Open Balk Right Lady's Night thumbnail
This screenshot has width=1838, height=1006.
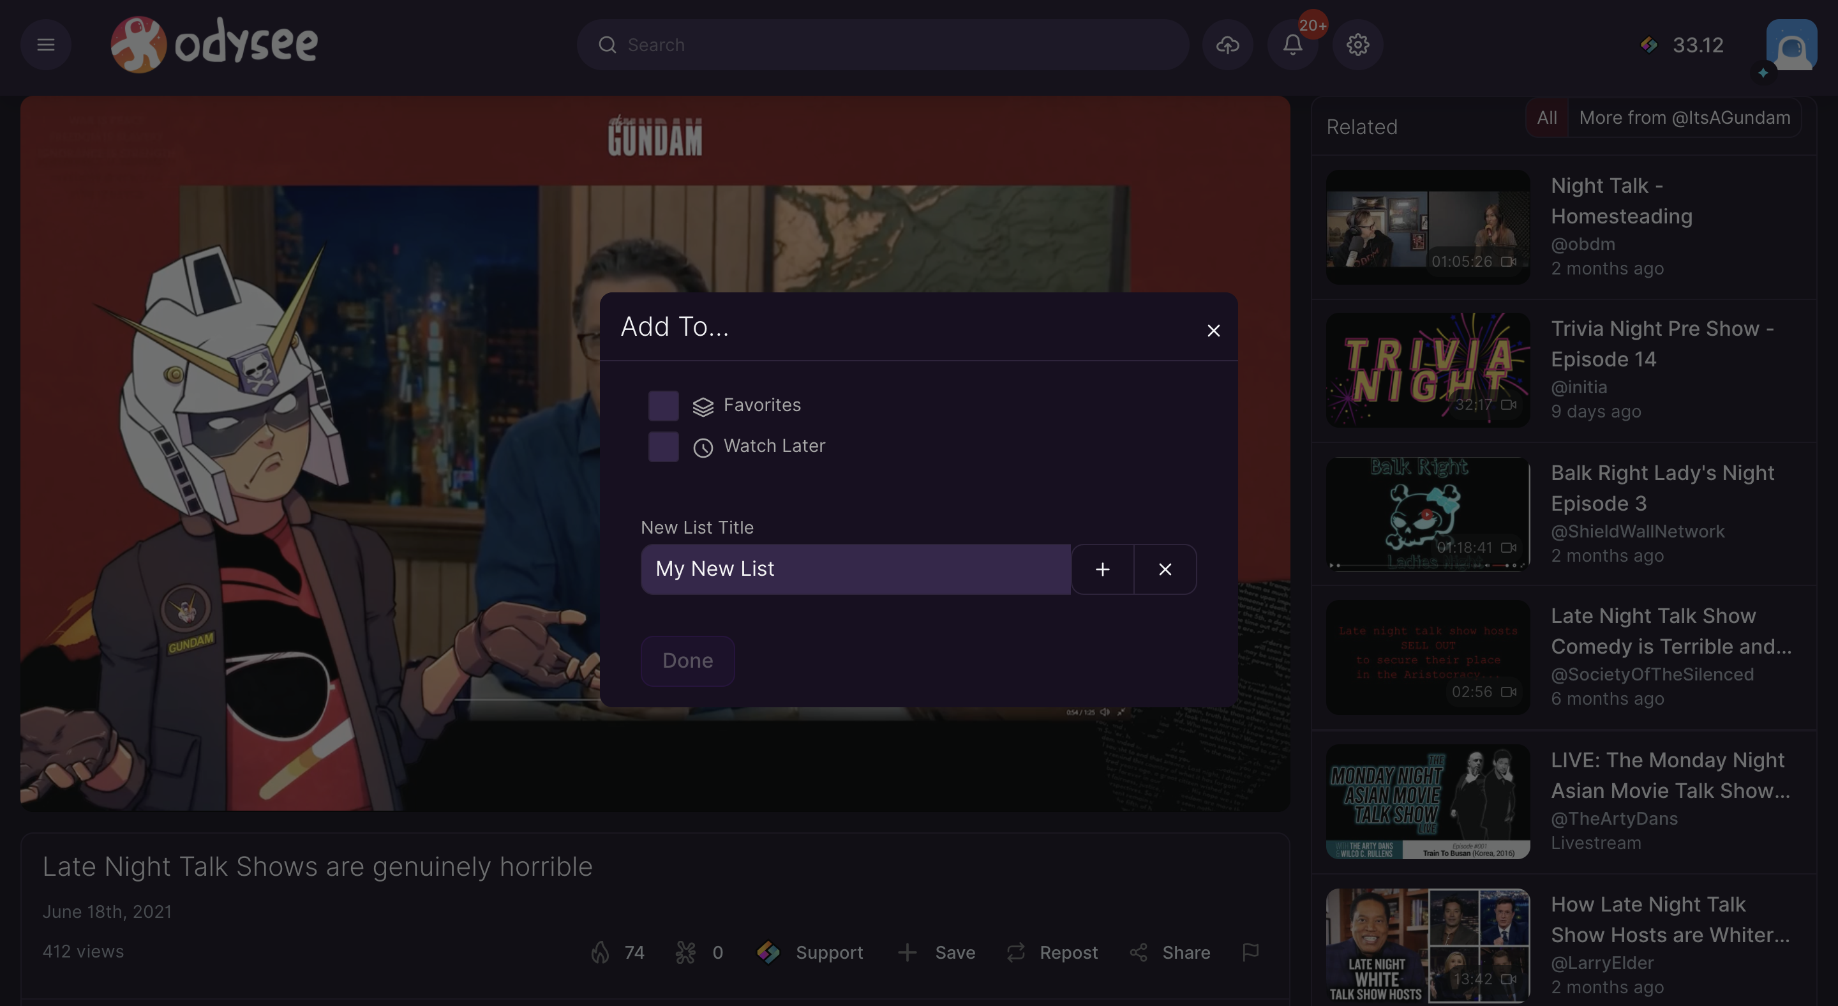point(1428,514)
